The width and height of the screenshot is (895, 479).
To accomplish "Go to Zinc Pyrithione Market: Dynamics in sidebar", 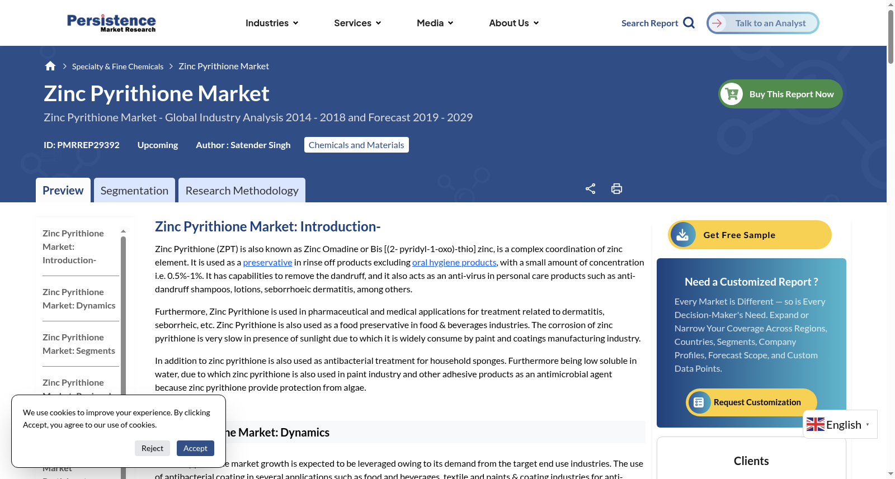I will point(81,298).
